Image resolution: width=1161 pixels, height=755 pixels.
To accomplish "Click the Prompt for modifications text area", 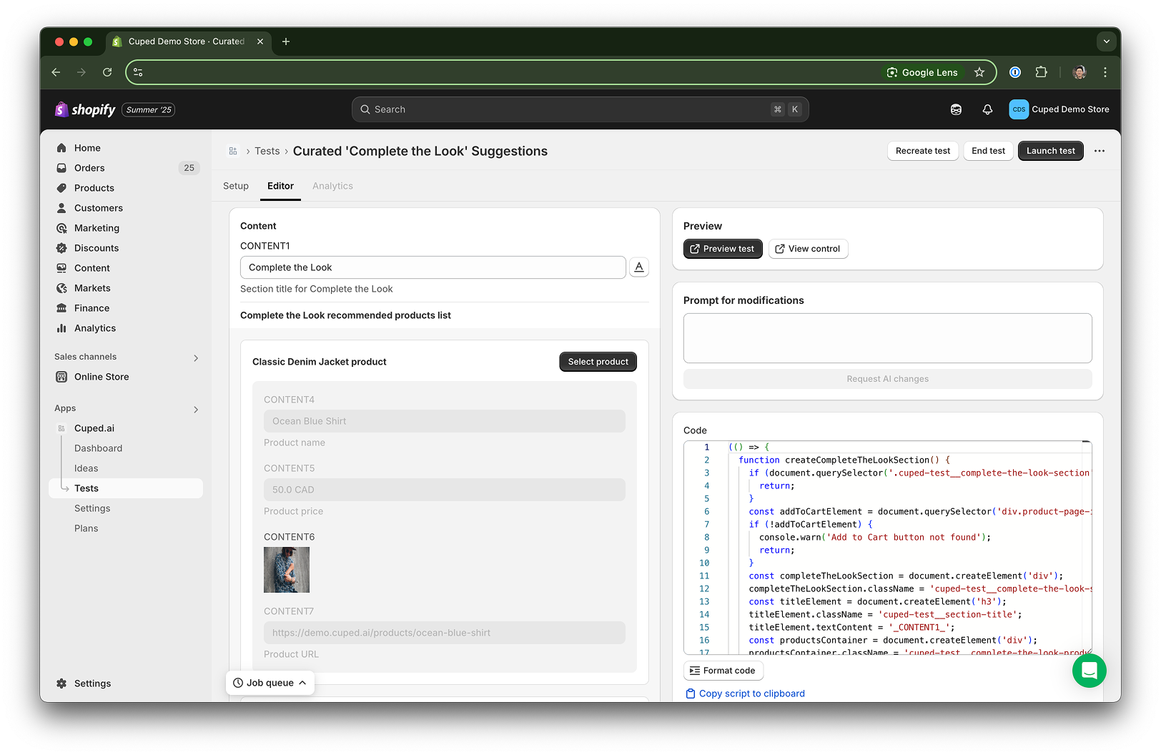I will point(887,338).
